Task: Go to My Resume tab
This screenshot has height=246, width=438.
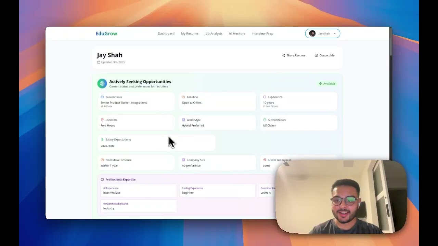Action: [x=190, y=33]
